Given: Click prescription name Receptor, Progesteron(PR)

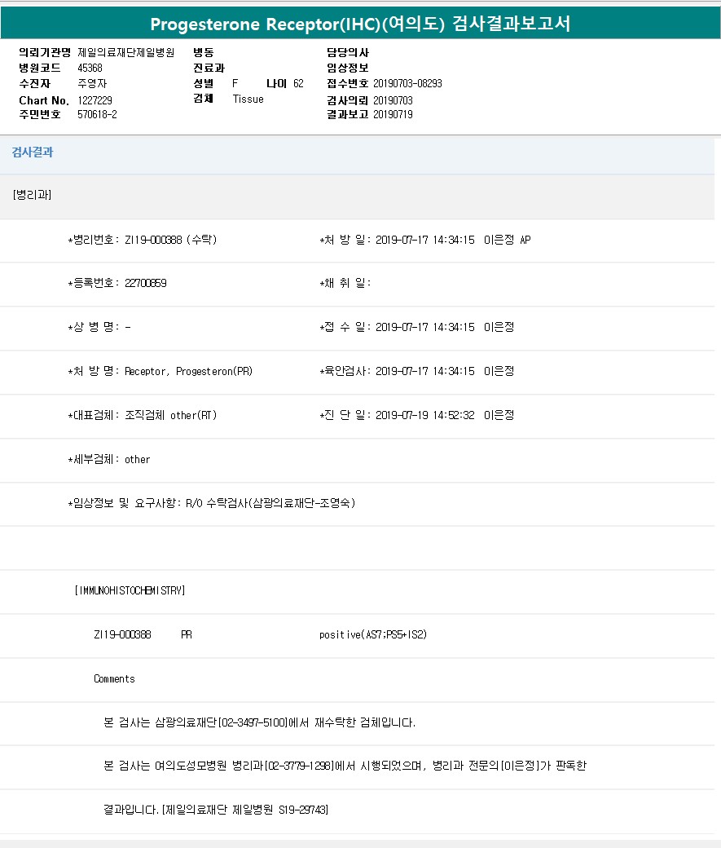Looking at the screenshot, I should click(x=189, y=371).
